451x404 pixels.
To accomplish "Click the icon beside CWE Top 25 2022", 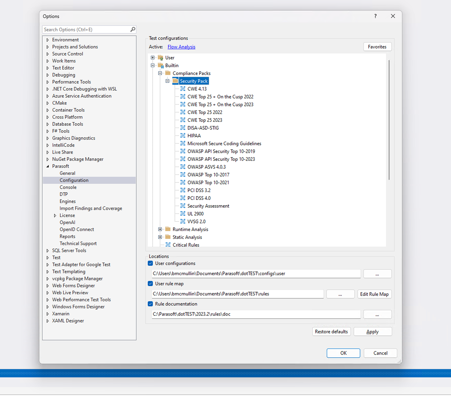I will point(183,112).
